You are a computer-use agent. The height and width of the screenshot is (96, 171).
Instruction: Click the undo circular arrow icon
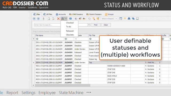point(89,19)
